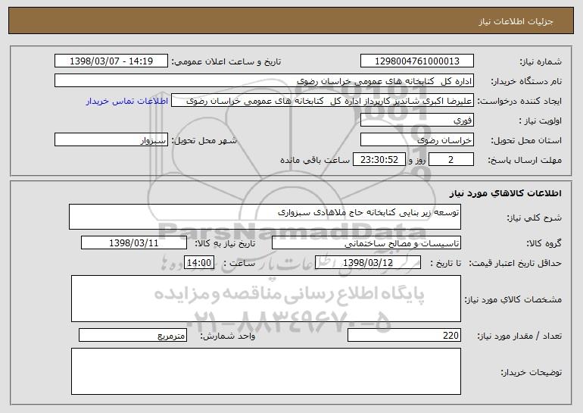Select the اولویت نیاز field showing فوری
Screen dimensions: 583x413
(x=416, y=120)
